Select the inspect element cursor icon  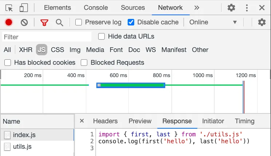(x=9, y=8)
